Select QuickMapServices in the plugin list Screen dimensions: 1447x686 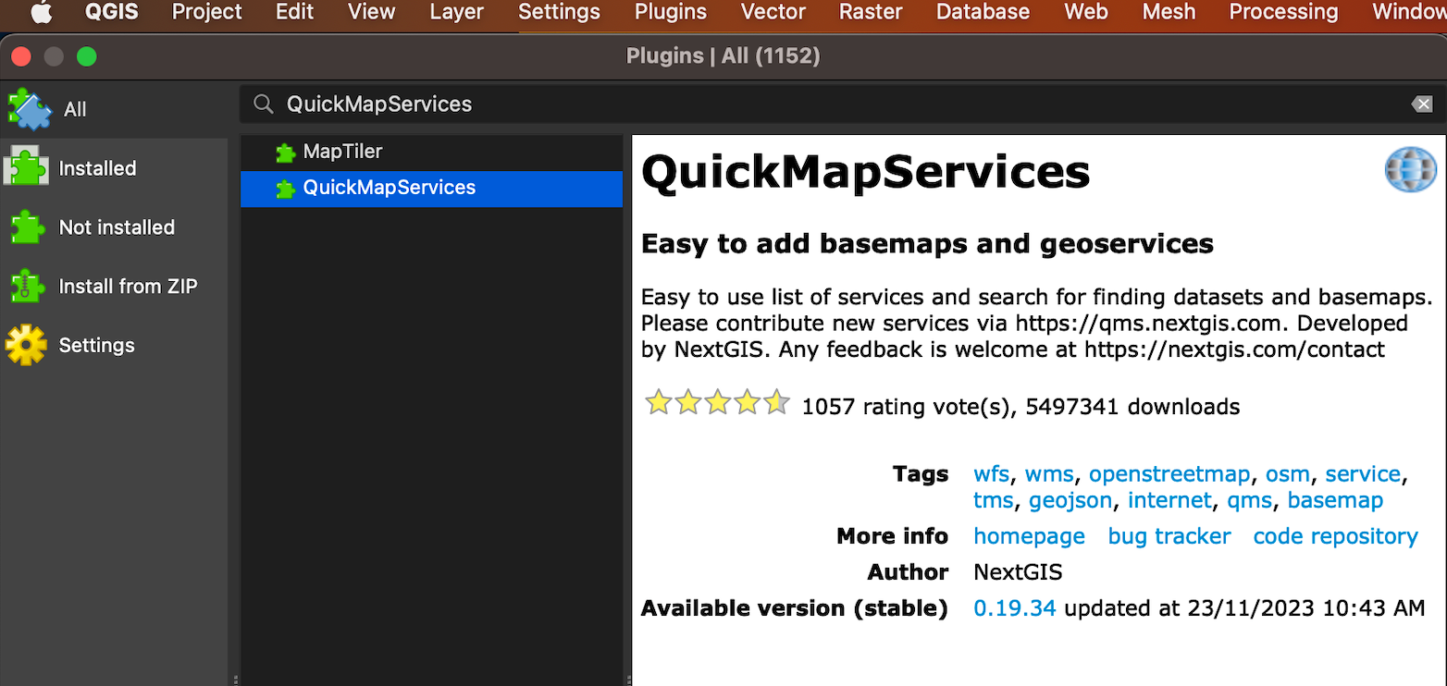(389, 188)
